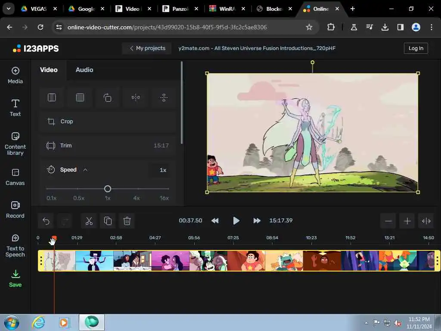Delete the selected clip
Viewport: 441px width, 331px height.
(127, 221)
